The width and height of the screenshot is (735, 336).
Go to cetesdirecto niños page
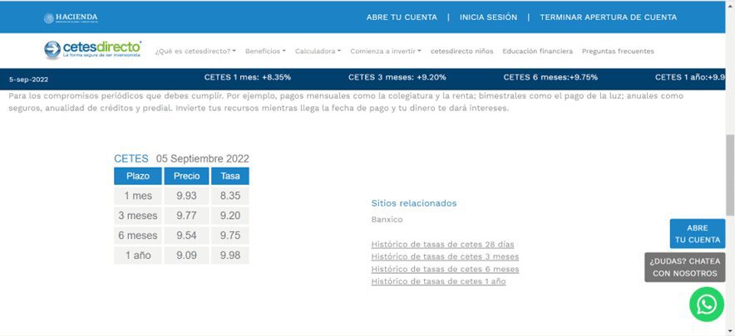click(x=461, y=51)
